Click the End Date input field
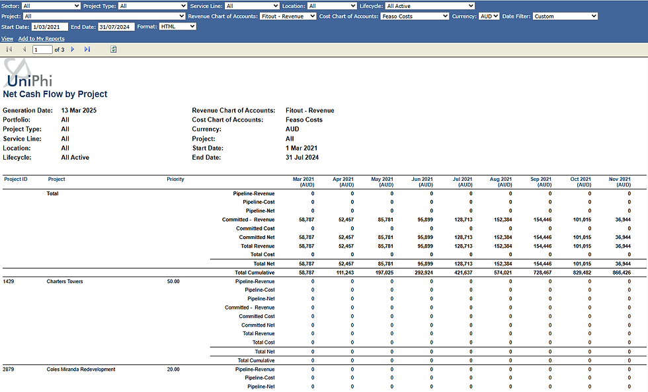This screenshot has width=648, height=392. coord(116,27)
